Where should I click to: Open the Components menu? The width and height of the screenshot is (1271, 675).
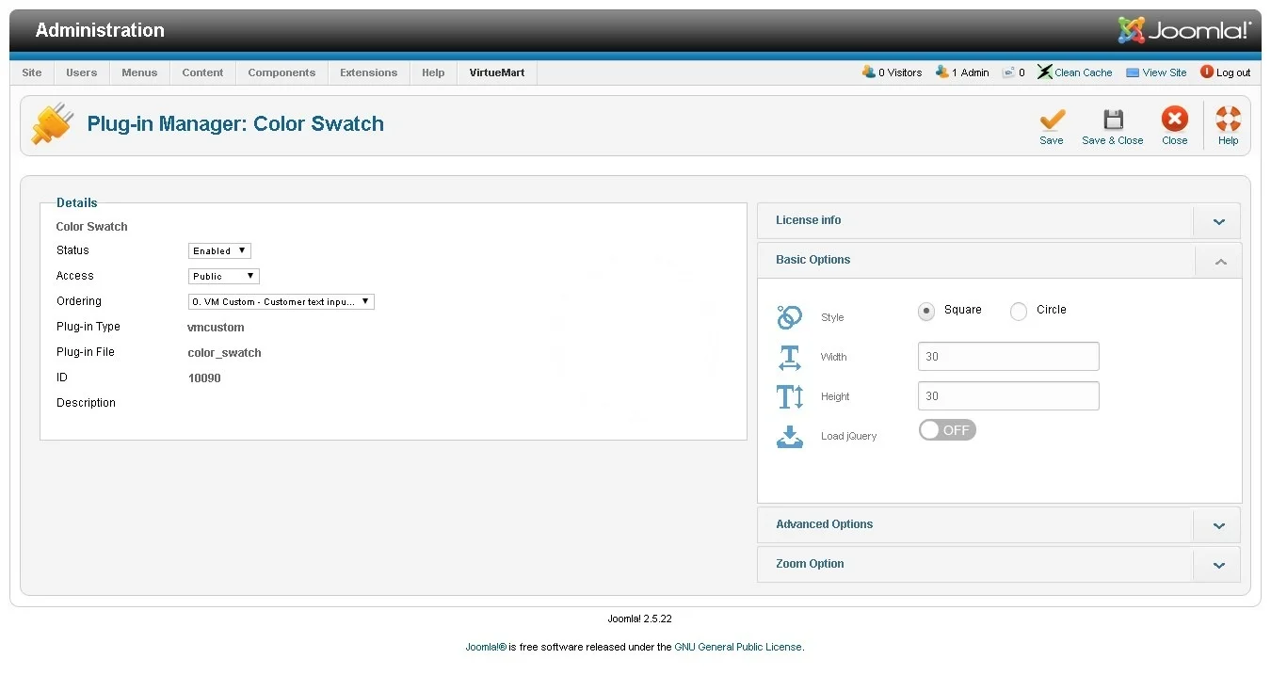click(x=282, y=72)
